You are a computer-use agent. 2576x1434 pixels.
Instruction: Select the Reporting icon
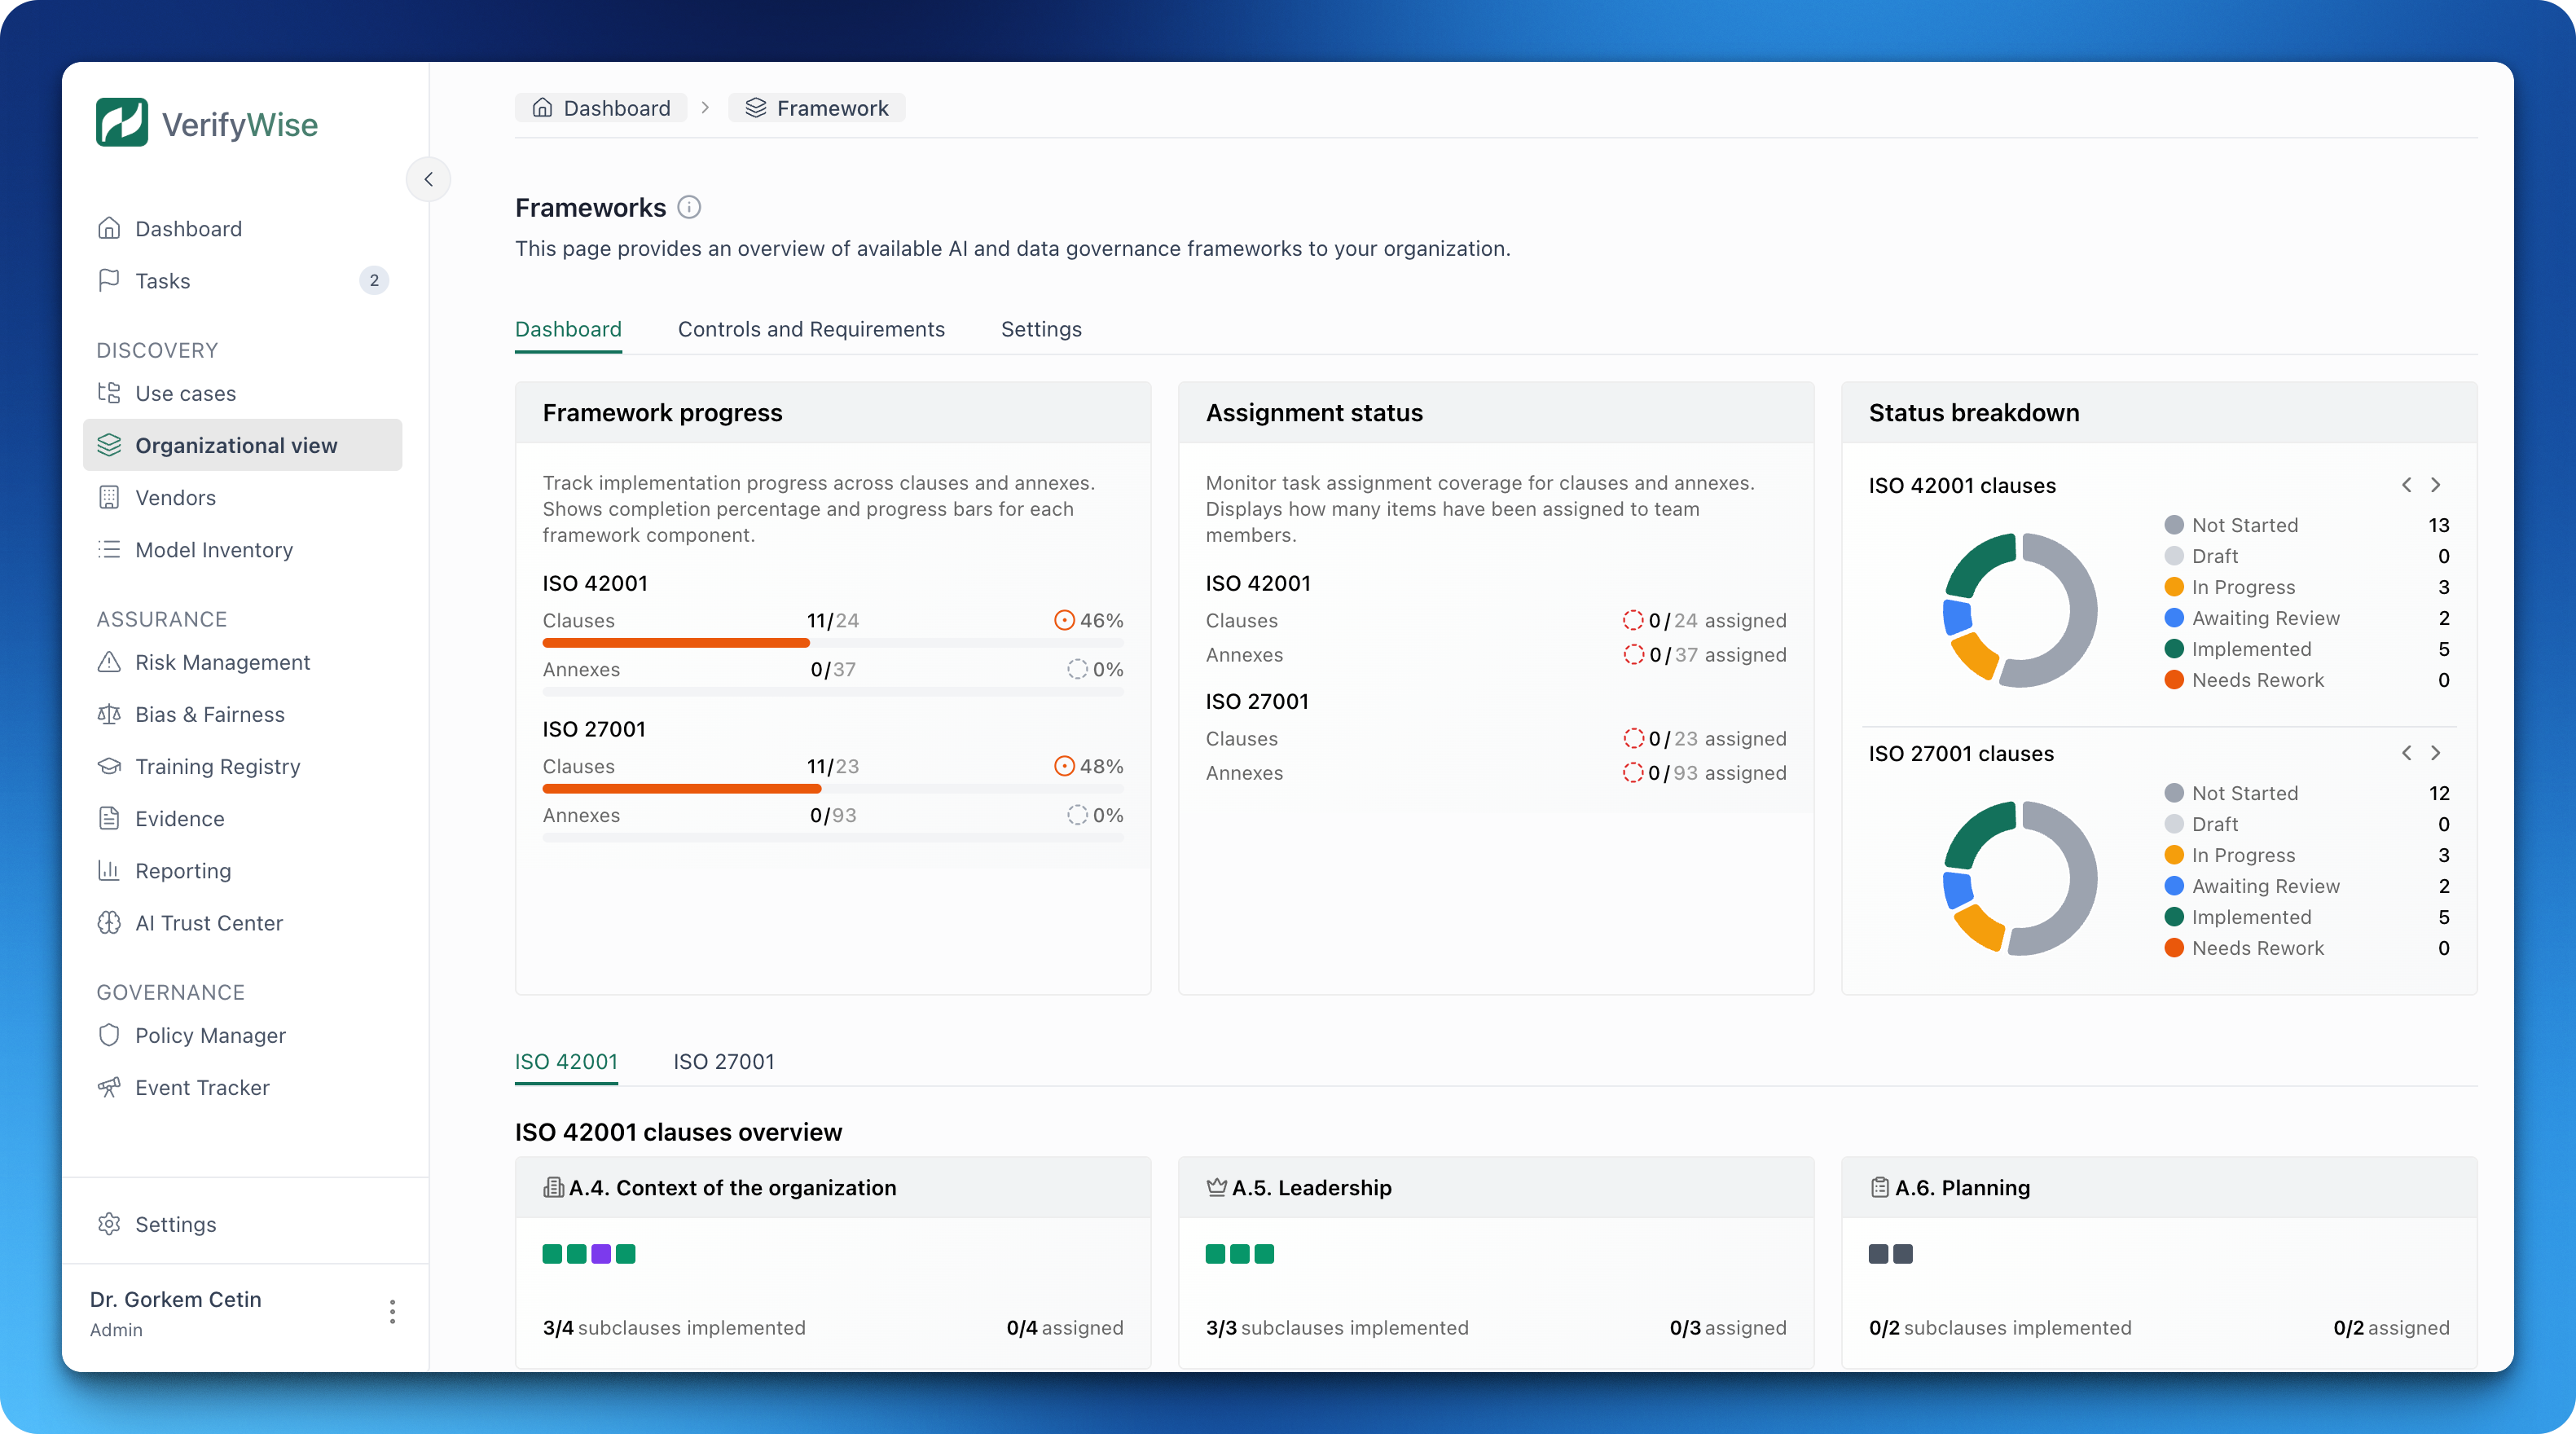pos(110,870)
